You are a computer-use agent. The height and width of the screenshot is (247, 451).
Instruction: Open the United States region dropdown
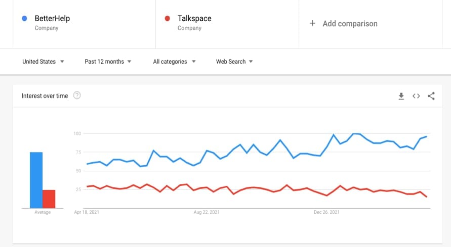click(43, 62)
